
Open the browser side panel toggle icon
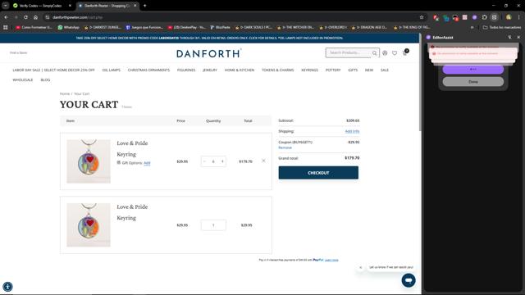494,17
